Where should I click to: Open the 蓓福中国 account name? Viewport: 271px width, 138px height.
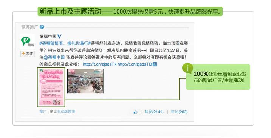coord(48,37)
